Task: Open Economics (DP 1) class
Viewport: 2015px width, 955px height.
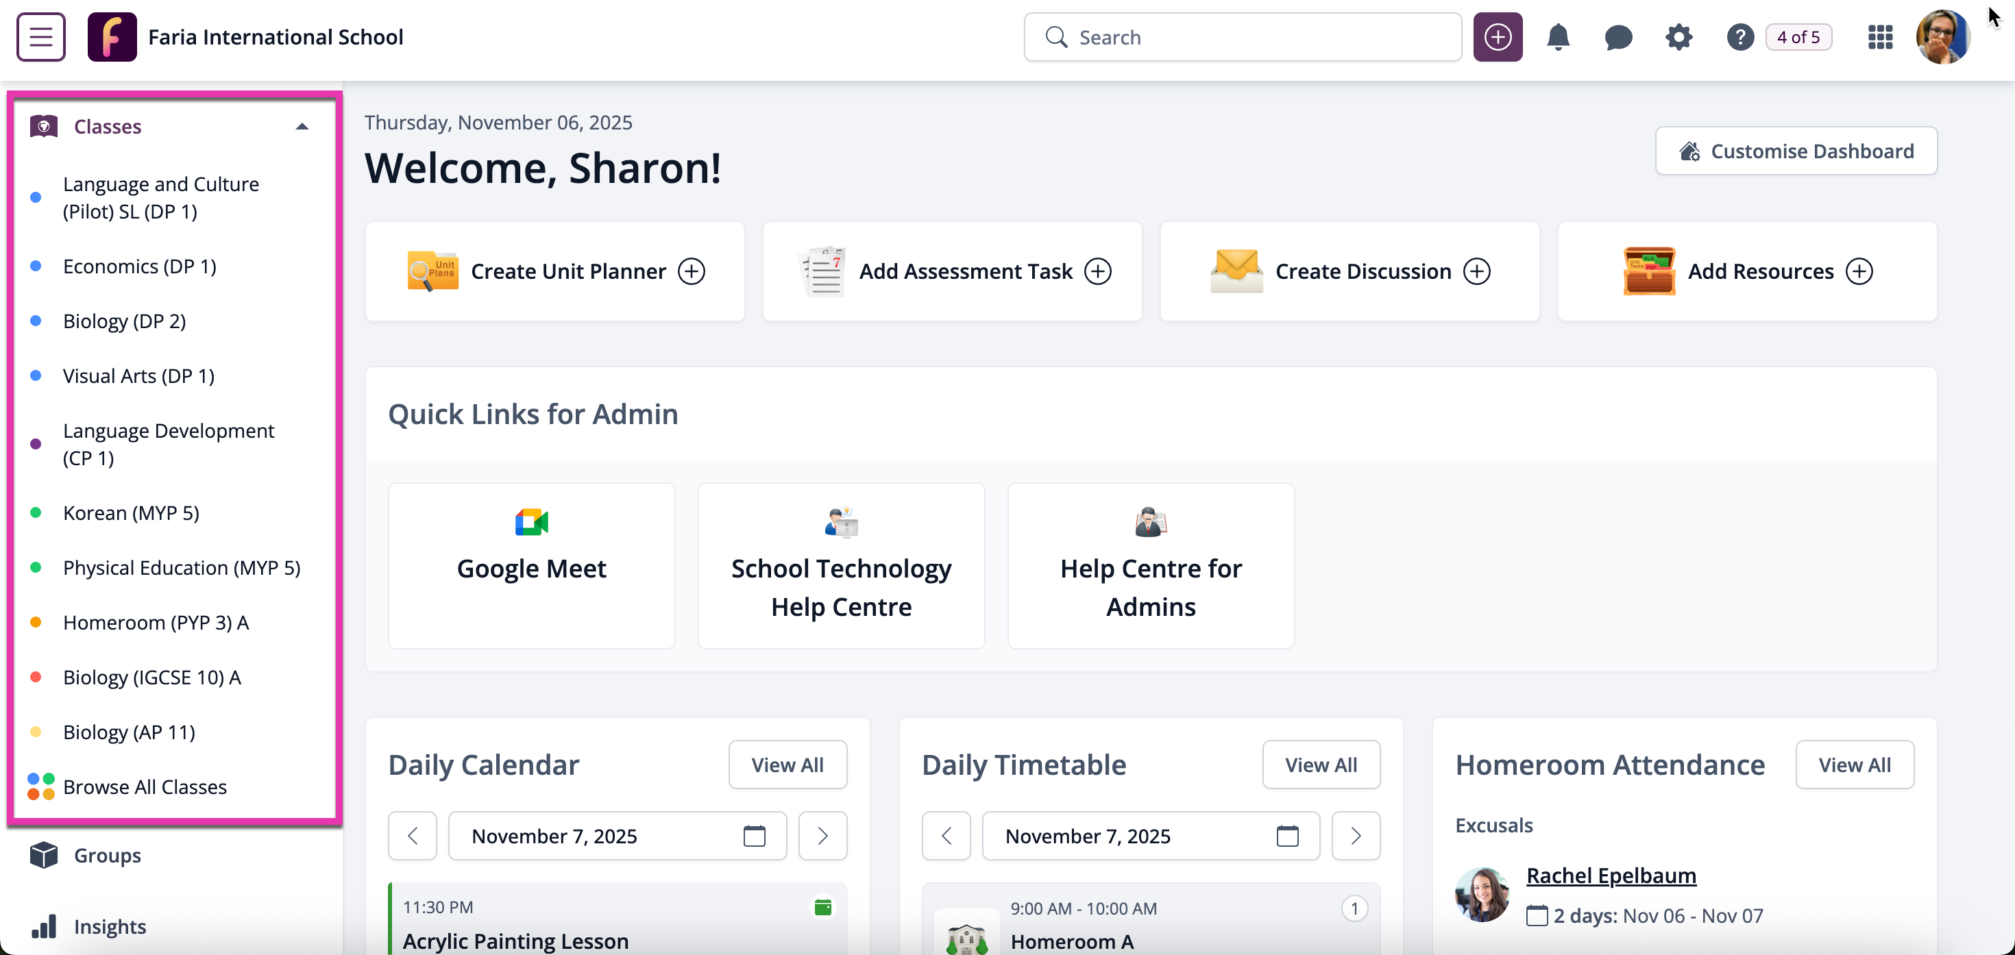Action: (139, 266)
